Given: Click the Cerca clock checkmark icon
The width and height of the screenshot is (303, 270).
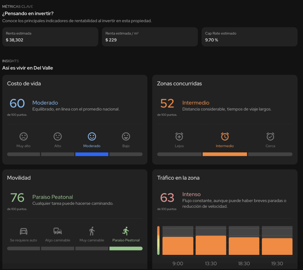Looking at the screenshot, I should 270,136.
